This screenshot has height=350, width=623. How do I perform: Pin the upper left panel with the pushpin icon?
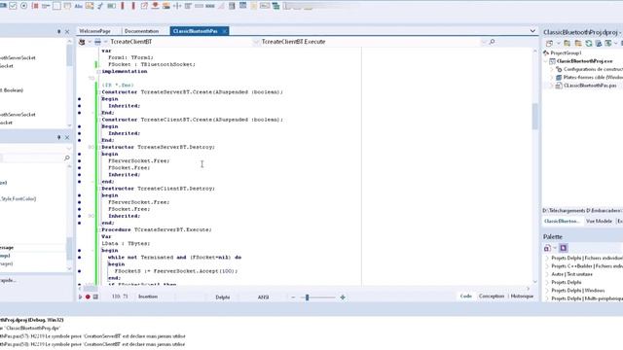coord(58,31)
